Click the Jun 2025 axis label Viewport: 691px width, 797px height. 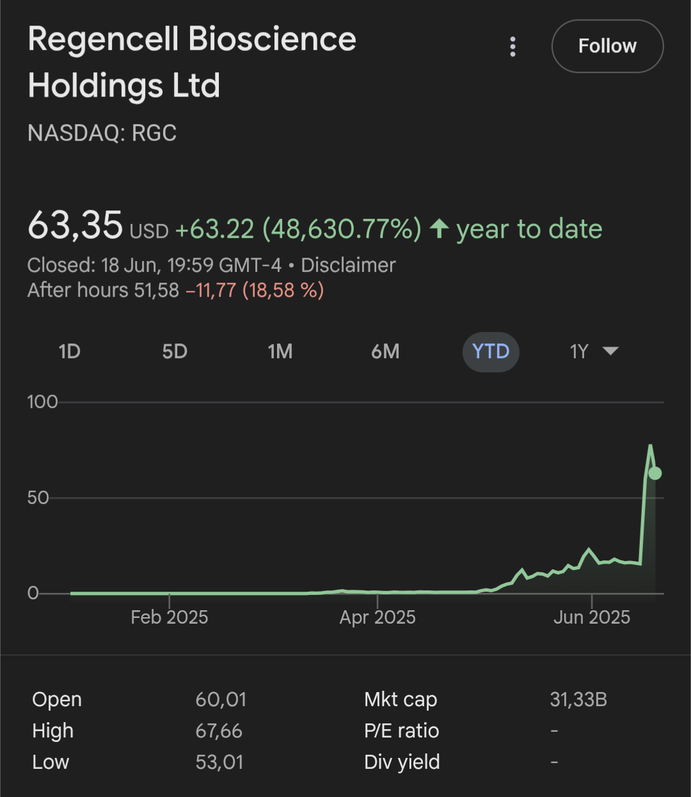[592, 617]
